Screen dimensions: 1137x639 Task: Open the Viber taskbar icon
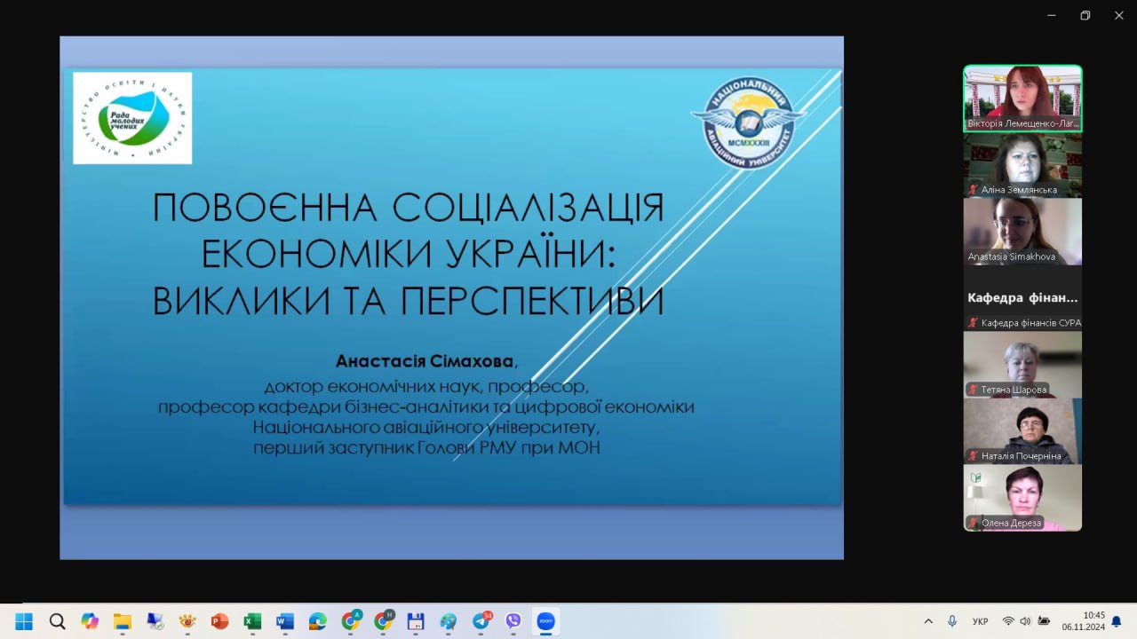pyautogui.click(x=513, y=621)
